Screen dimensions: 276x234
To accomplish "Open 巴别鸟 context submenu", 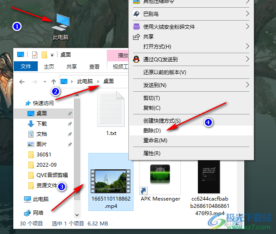I will coord(191,14).
